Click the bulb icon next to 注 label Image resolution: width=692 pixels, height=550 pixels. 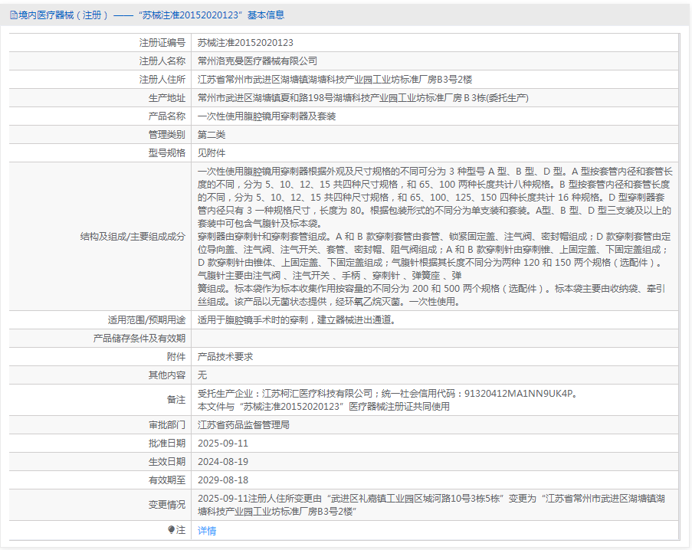click(171, 530)
